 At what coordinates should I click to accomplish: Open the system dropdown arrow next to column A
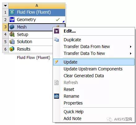(5, 6)
